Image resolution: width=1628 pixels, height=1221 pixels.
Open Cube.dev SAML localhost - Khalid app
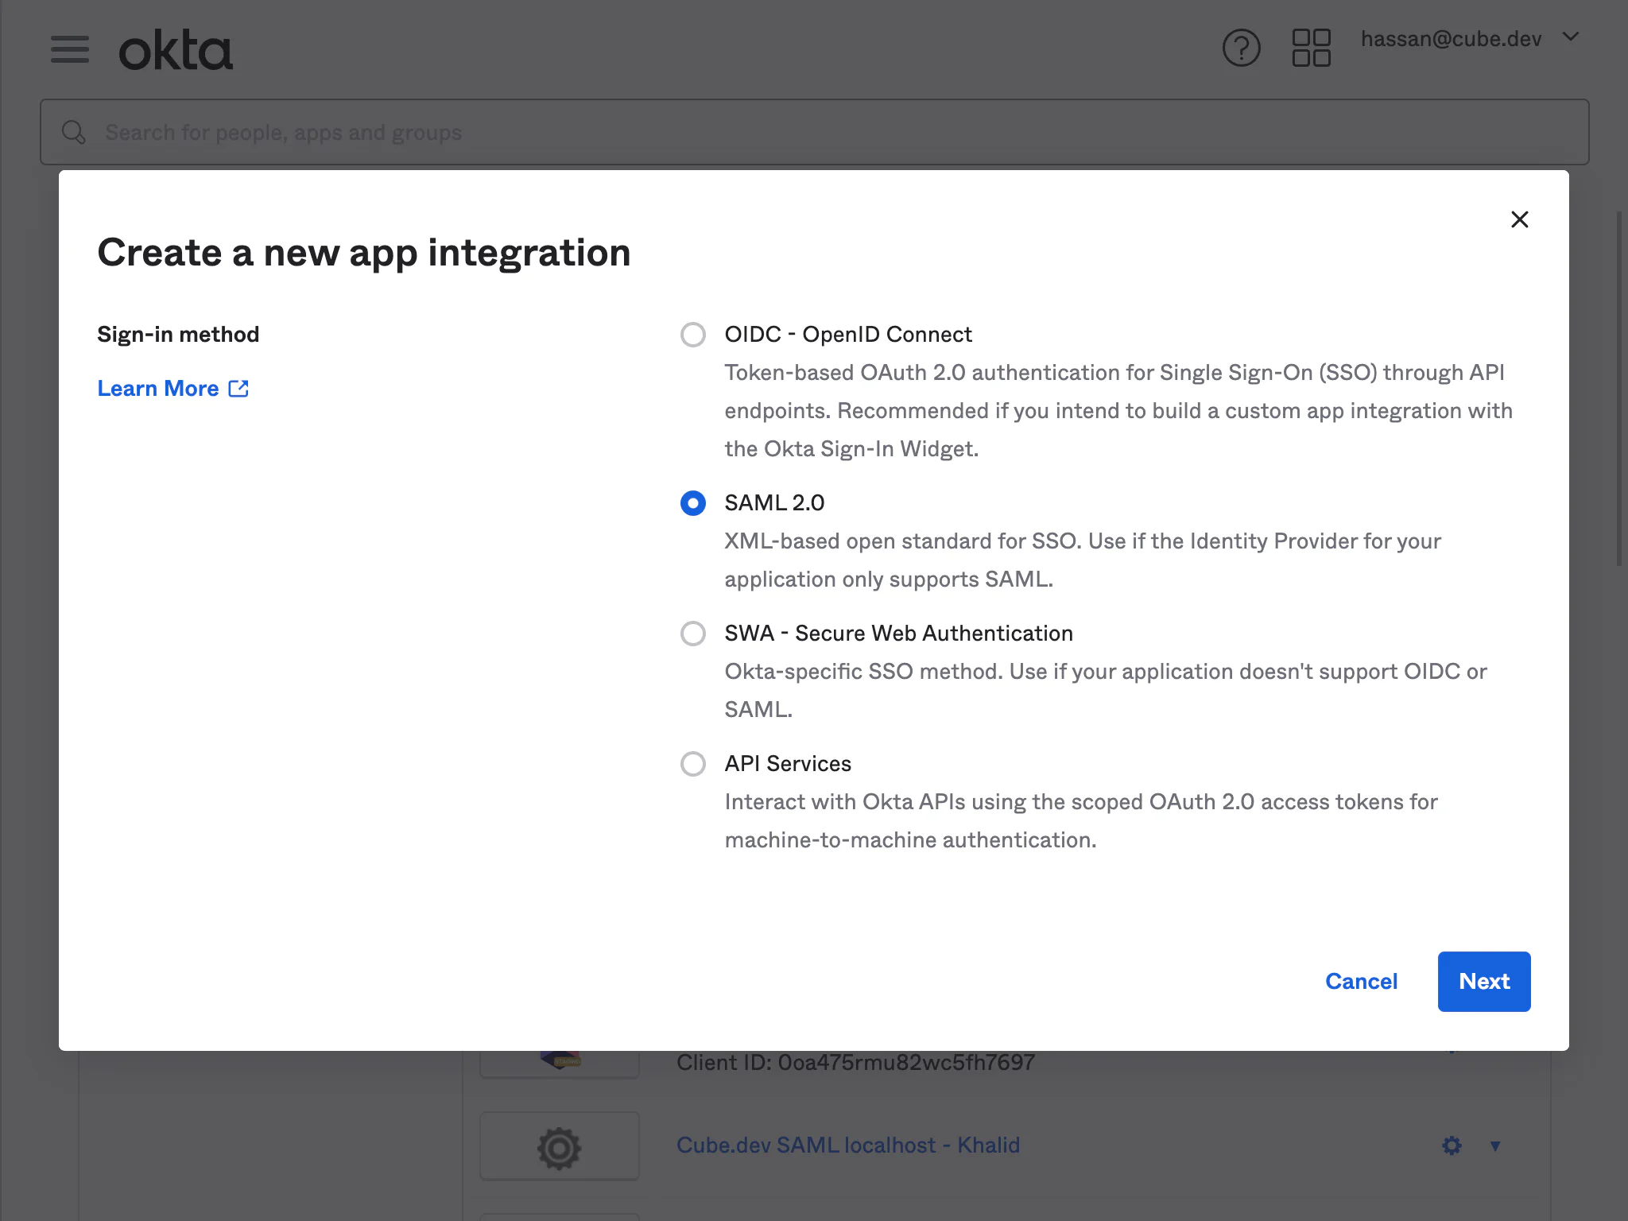[x=847, y=1145]
